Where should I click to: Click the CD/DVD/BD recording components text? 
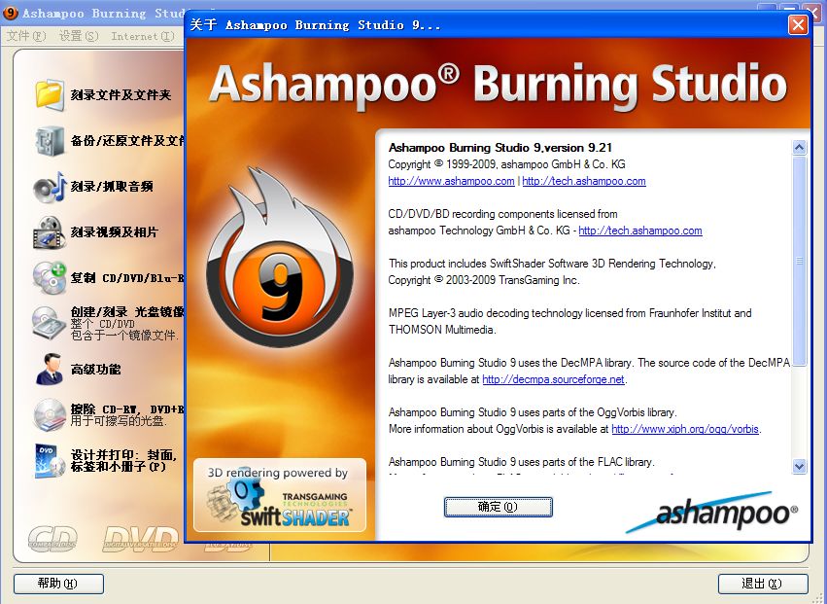coord(502,214)
